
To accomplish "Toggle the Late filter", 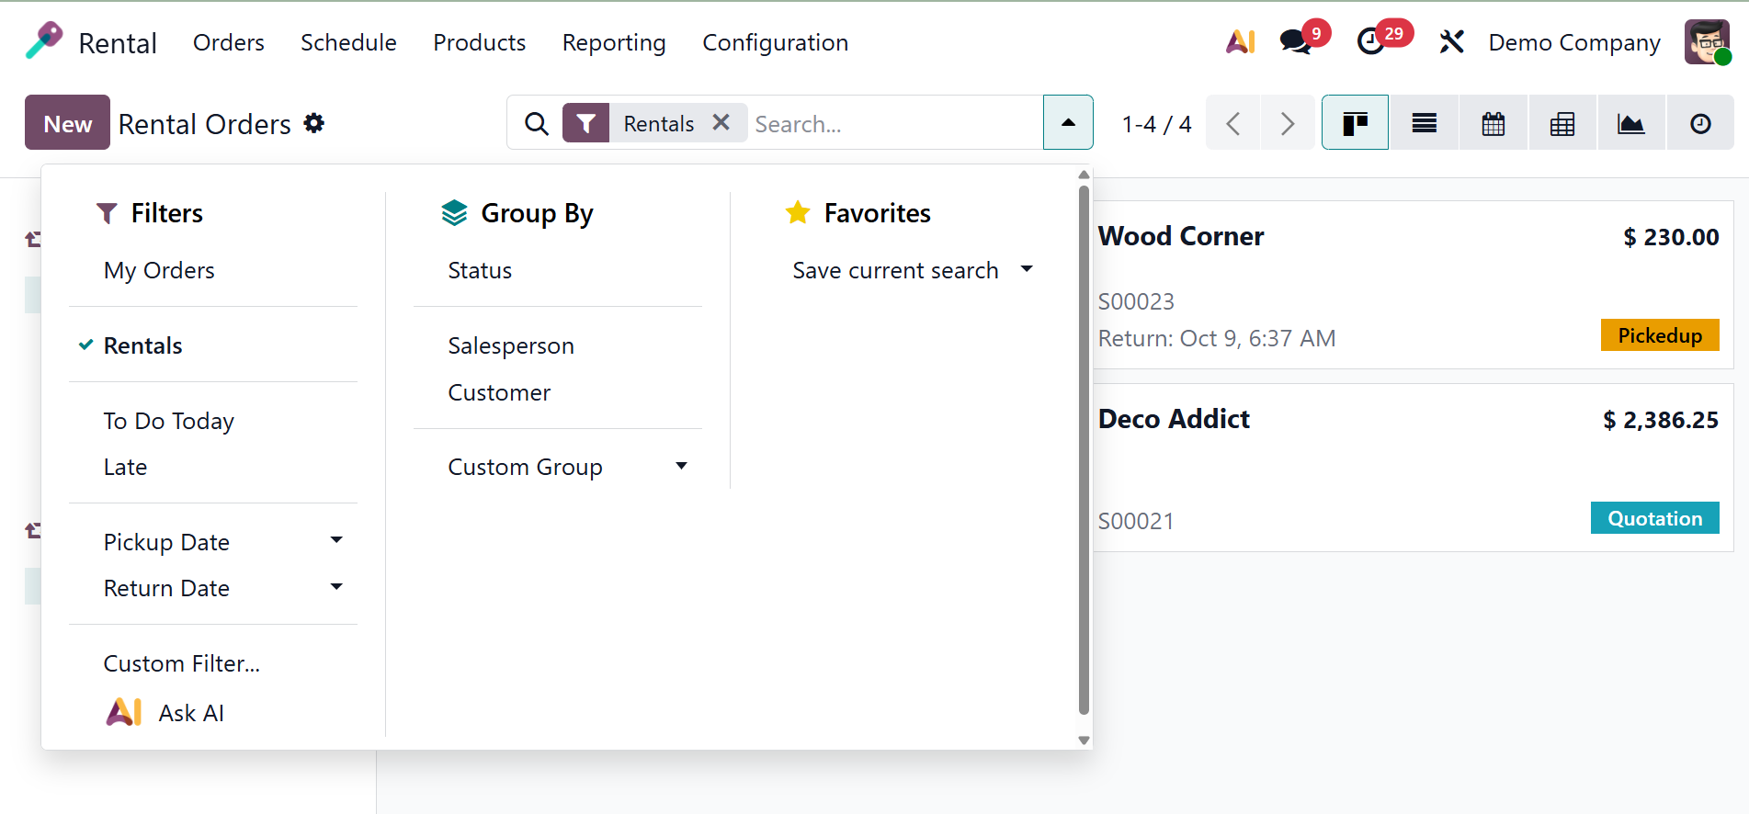I will point(125,467).
